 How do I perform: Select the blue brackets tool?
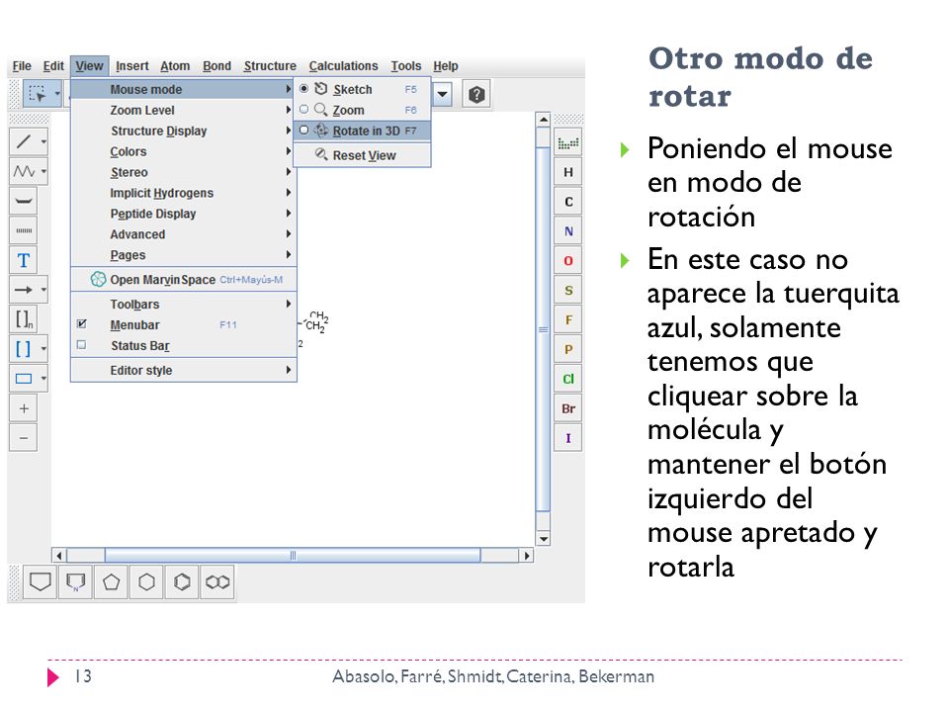(24, 349)
